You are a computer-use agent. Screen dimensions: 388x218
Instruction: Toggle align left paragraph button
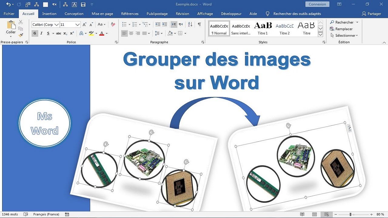[125, 33]
